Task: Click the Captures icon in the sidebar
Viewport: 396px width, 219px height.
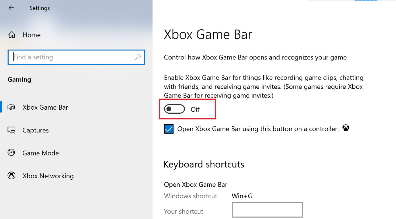Action: click(x=11, y=130)
